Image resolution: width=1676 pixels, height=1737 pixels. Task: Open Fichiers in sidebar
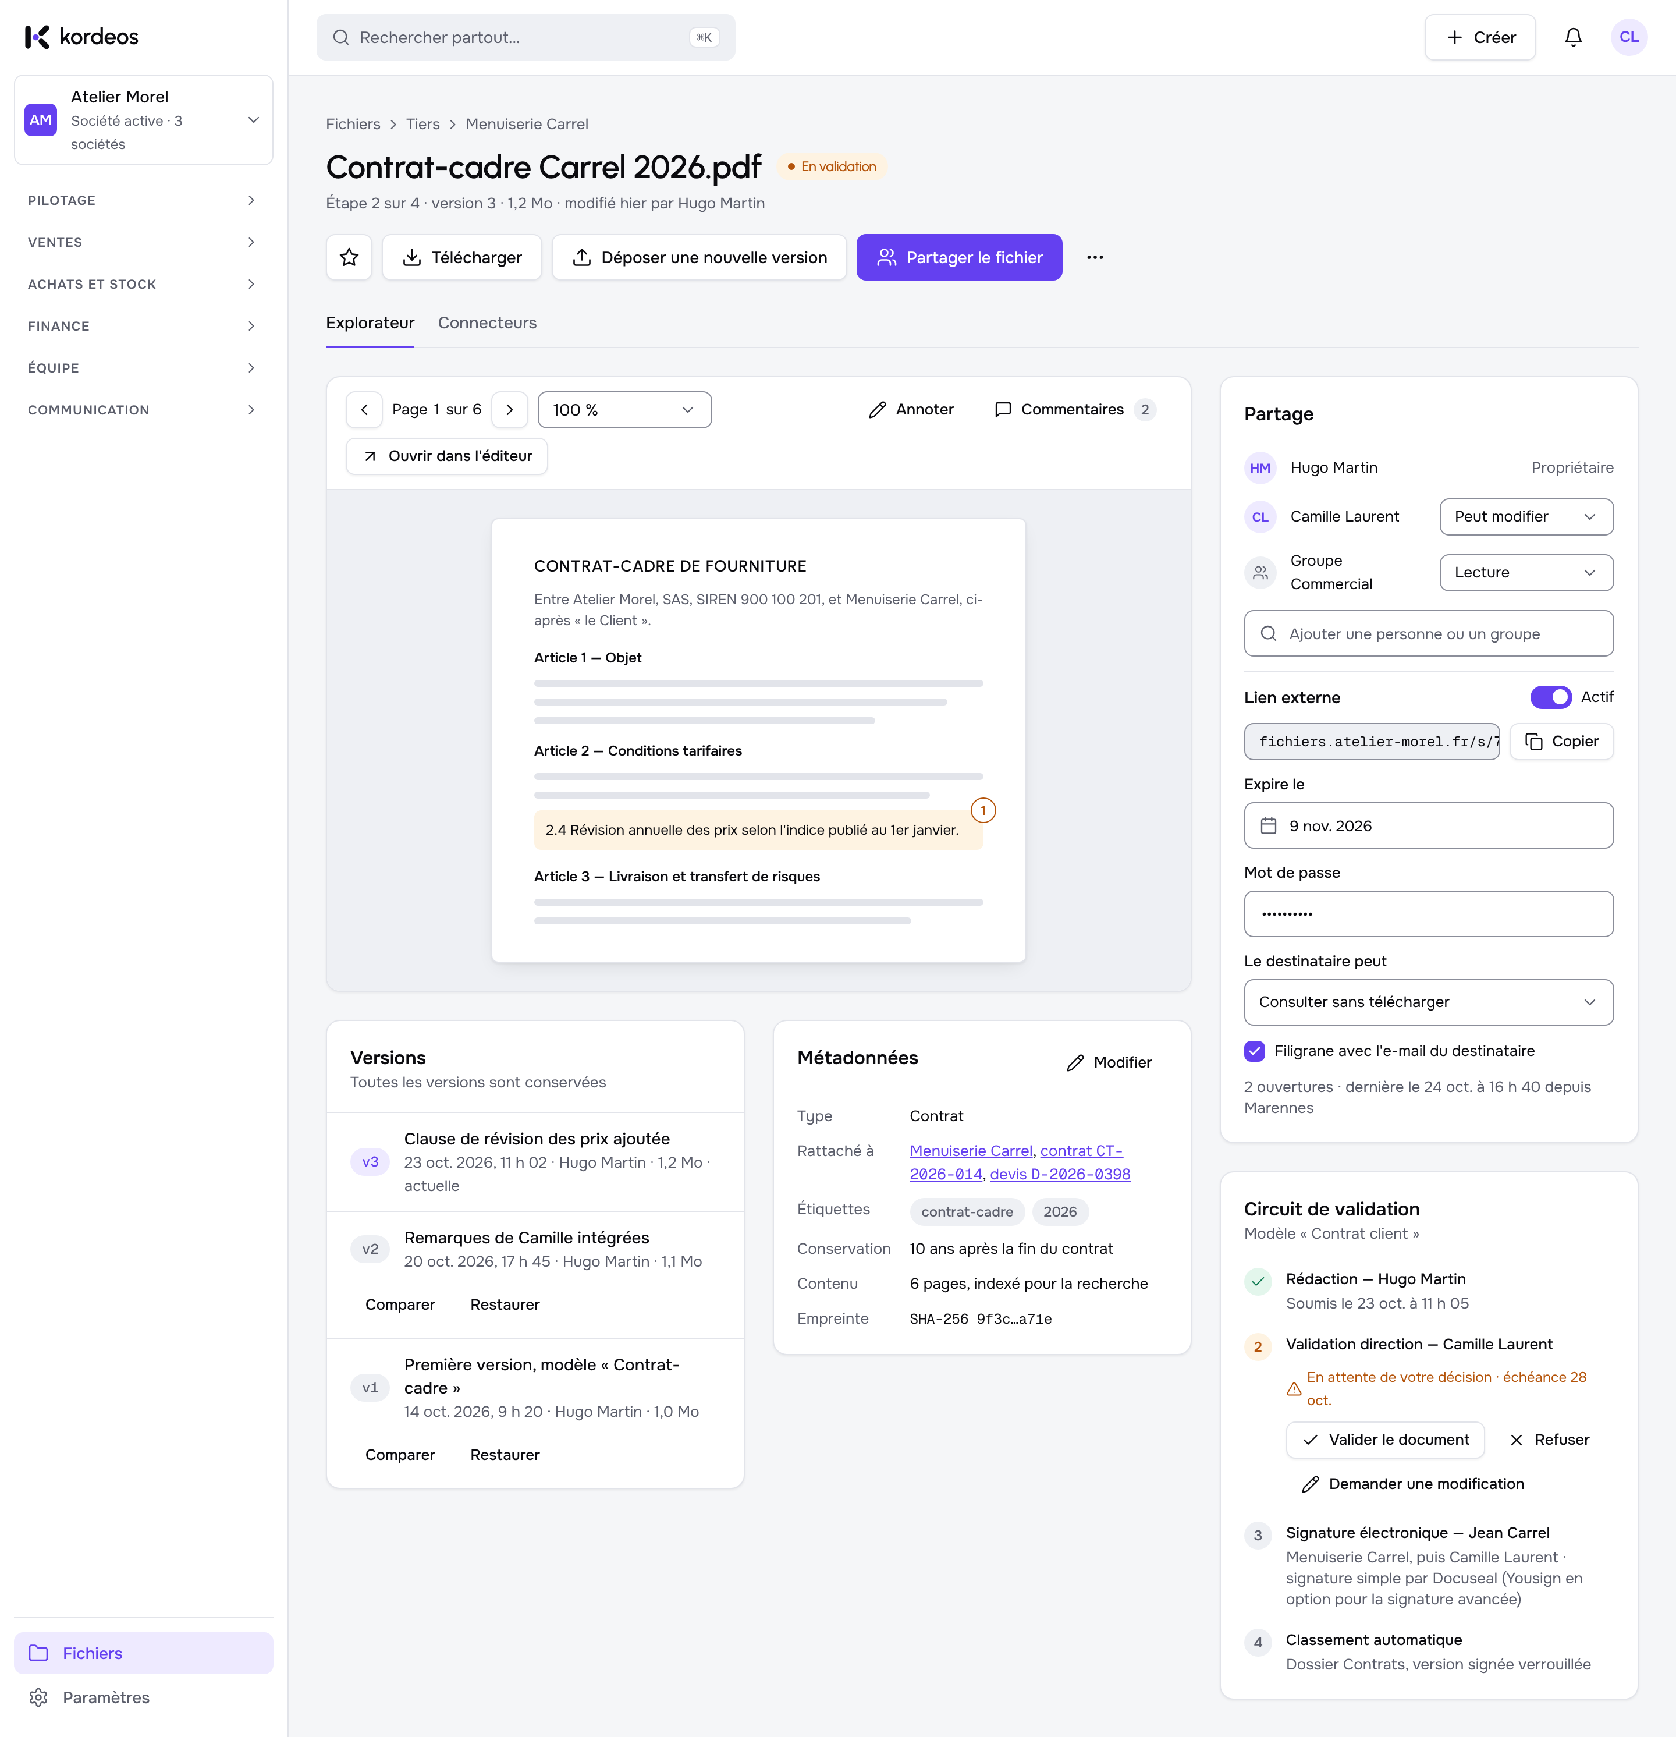click(x=144, y=1653)
